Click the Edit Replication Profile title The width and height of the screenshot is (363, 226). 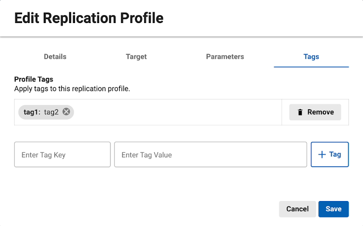pos(89,19)
